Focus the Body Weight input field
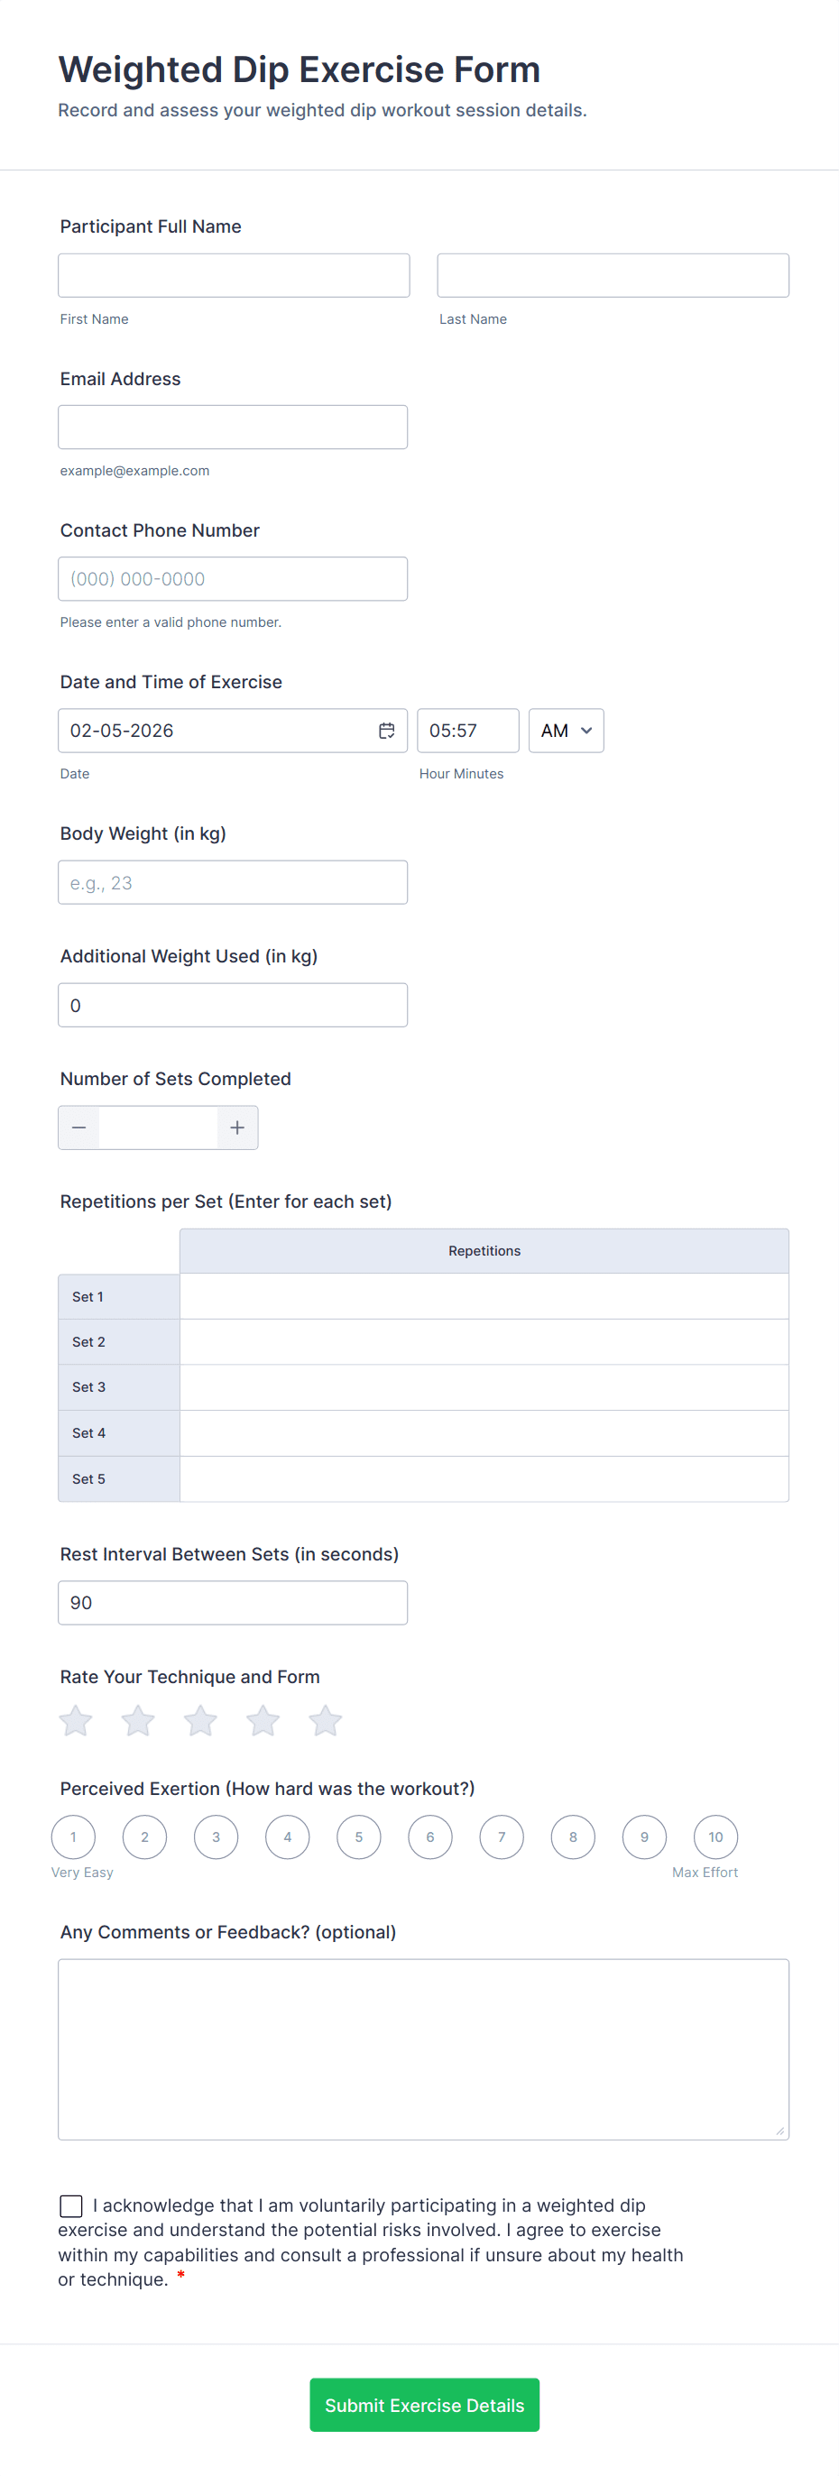This screenshot has height=2476, width=839. pyautogui.click(x=233, y=882)
